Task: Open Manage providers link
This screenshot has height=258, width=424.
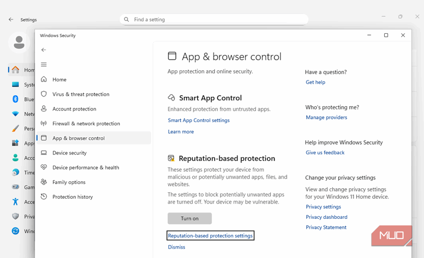Action: point(326,117)
